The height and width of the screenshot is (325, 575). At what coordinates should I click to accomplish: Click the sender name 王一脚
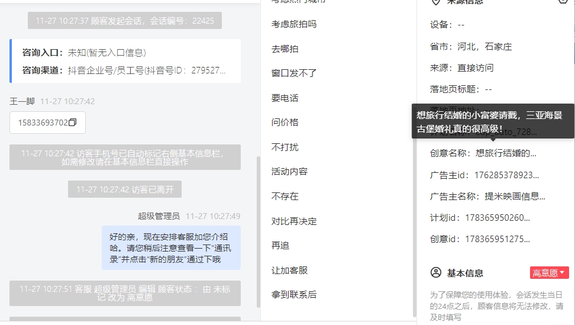[22, 101]
